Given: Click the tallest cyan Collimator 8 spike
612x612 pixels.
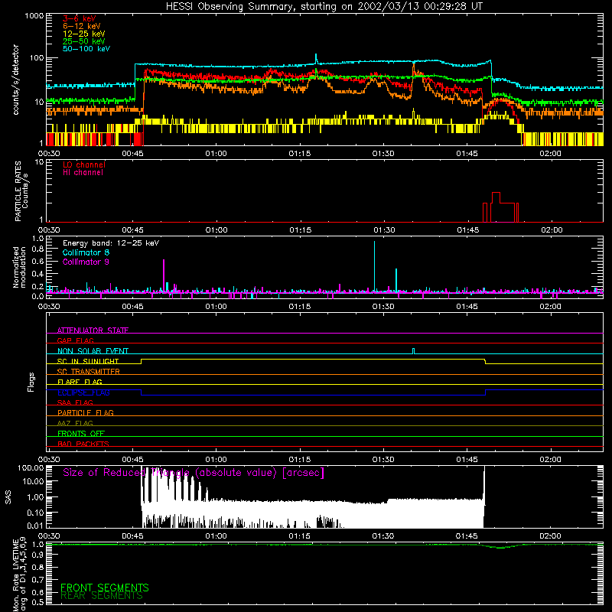Looking at the screenshot, I should click(x=374, y=266).
